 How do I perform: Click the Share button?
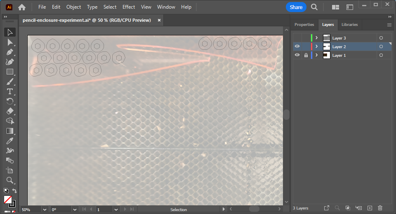coord(296,7)
